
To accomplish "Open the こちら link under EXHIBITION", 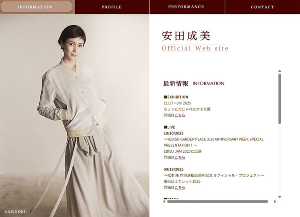I will pyautogui.click(x=180, y=115).
